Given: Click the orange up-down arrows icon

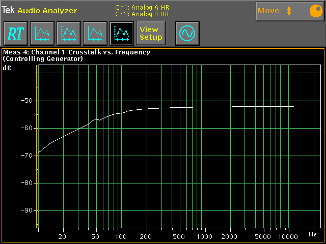Looking at the screenshot, I should pyautogui.click(x=289, y=11).
